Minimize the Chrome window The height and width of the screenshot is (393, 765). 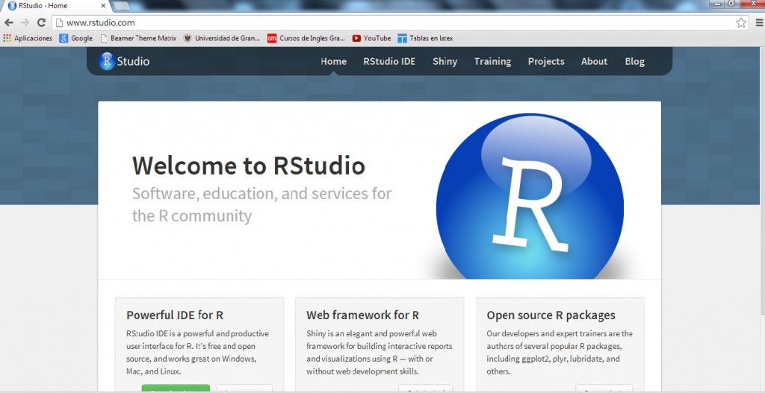(x=716, y=3)
